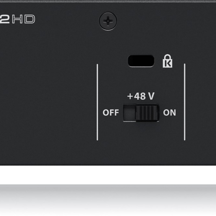Select the Kensington security lock slot
Image resolution: width=216 pixels, height=216 pixels.
tap(141, 61)
